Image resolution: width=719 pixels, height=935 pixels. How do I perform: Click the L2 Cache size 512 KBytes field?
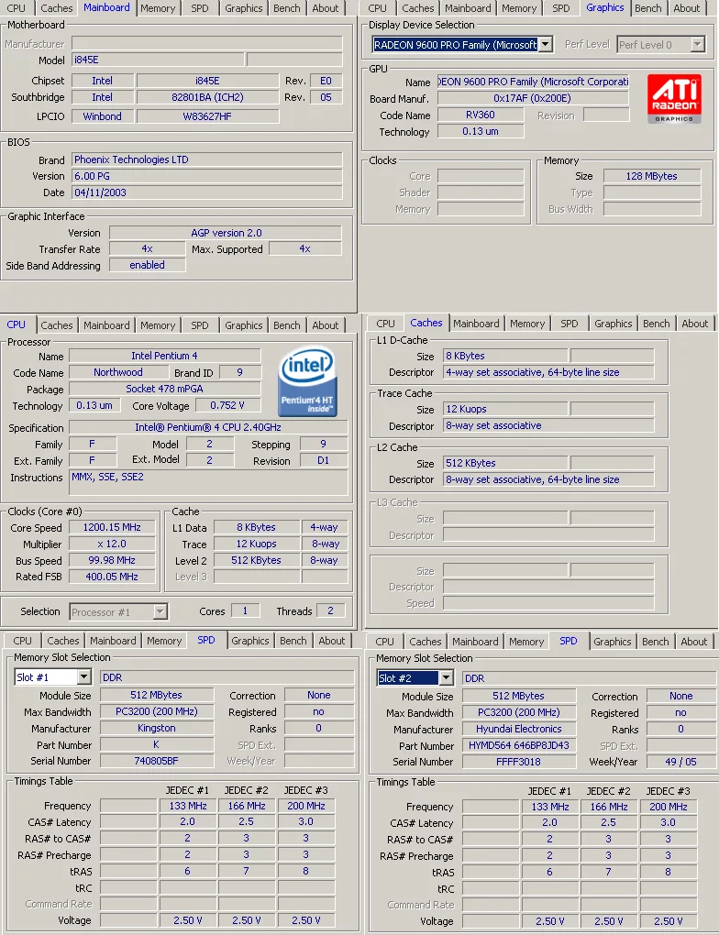click(504, 463)
